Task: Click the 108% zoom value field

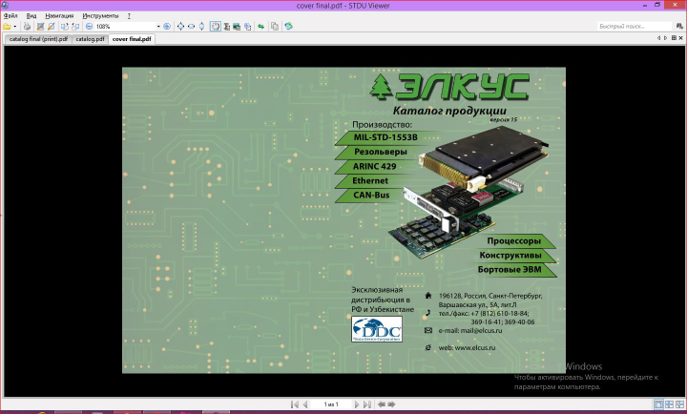Action: point(125,27)
